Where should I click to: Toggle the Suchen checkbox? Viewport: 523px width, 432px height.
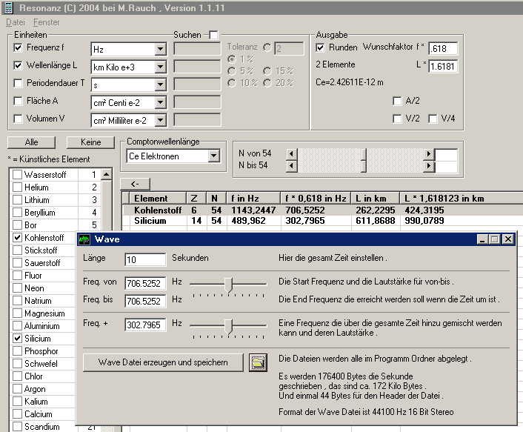point(214,35)
